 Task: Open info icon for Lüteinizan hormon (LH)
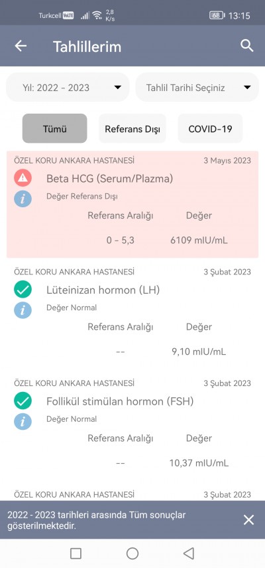(x=23, y=310)
